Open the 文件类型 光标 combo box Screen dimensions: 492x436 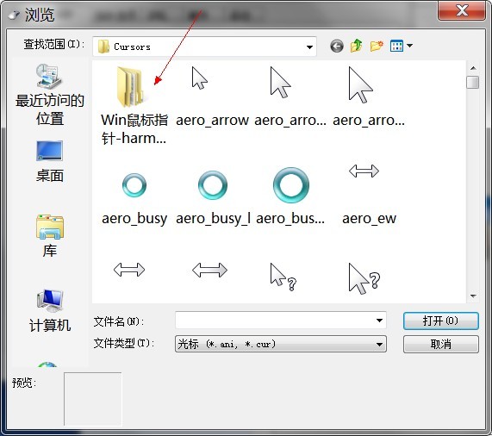coord(281,344)
